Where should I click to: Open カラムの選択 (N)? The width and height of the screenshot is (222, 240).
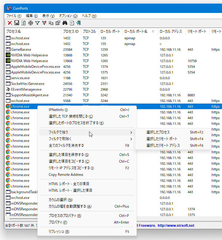[87, 200]
